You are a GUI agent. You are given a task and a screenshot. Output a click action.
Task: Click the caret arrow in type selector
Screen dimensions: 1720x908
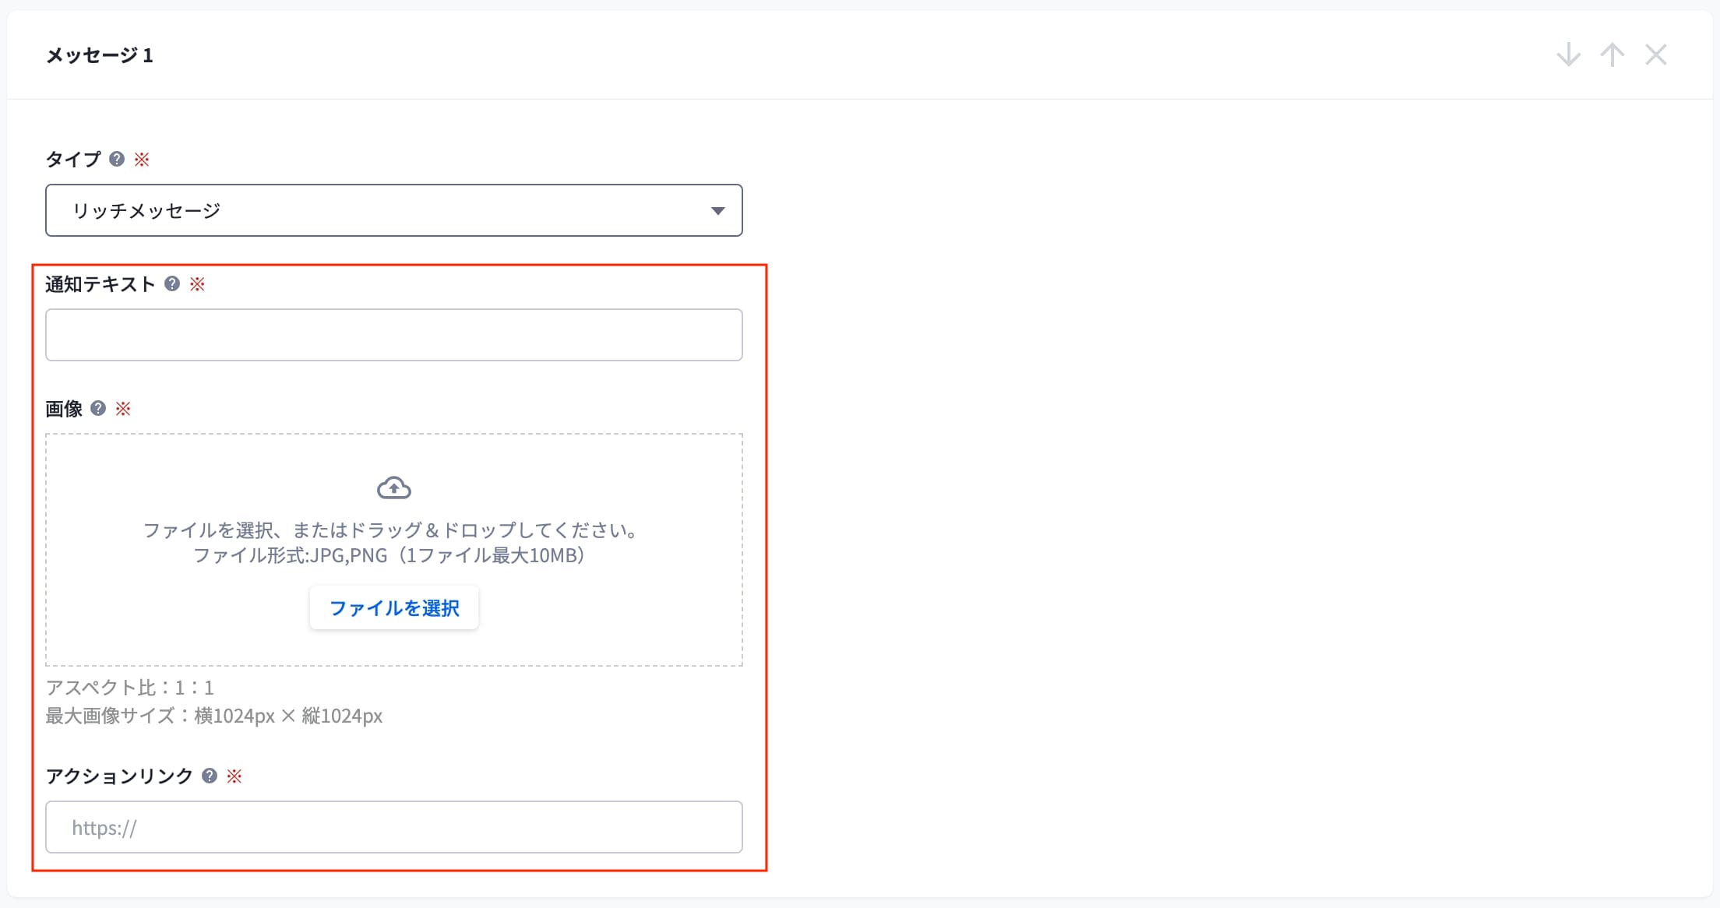(717, 211)
